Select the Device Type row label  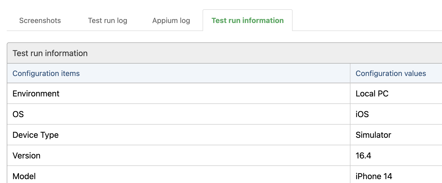click(x=36, y=135)
